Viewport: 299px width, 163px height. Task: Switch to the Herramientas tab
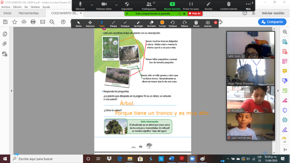pos(29,13)
